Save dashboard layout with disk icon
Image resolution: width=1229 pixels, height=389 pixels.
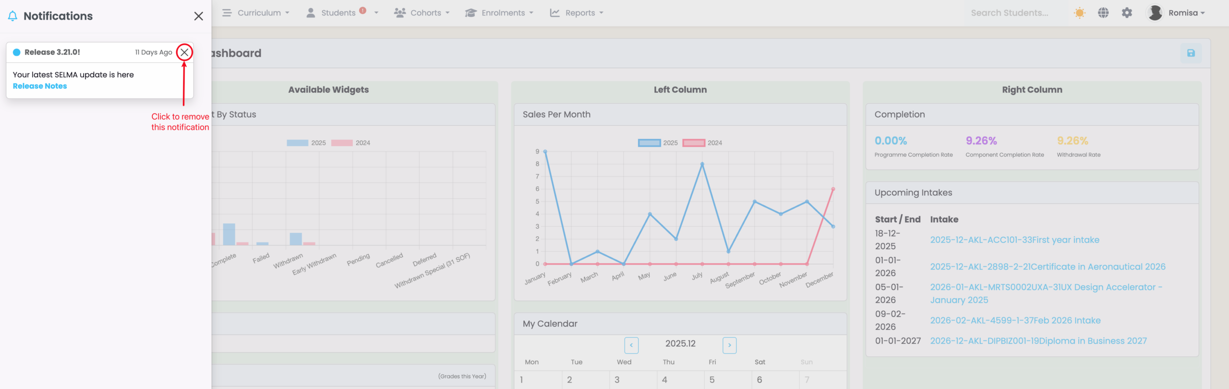pyautogui.click(x=1191, y=53)
